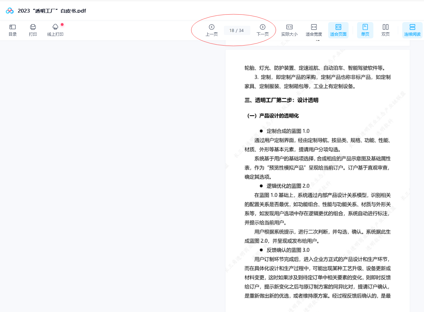424x312 pixels.
Task: Click paragraph starting with 用户订制环节完成后
Action: tap(317, 277)
